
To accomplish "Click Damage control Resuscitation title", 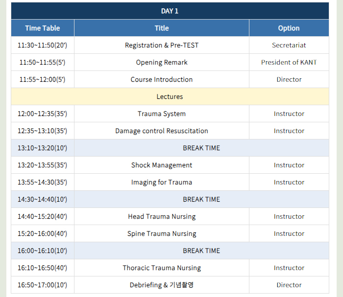I will [162, 131].
